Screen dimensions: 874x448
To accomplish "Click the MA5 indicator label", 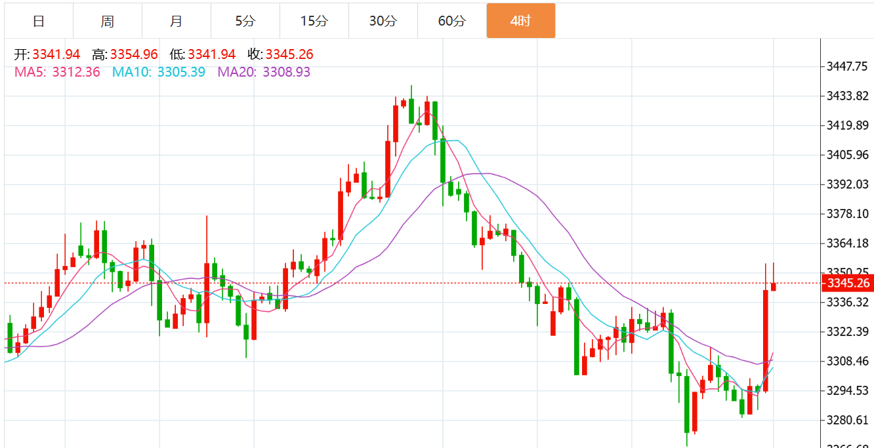I will [57, 72].
